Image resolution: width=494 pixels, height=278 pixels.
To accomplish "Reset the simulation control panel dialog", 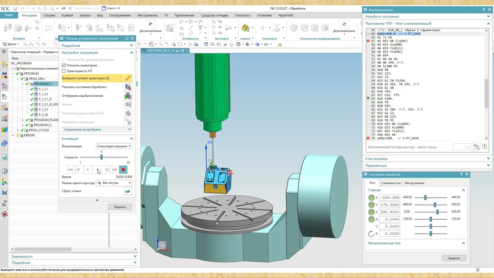I will pyautogui.click(x=127, y=39).
